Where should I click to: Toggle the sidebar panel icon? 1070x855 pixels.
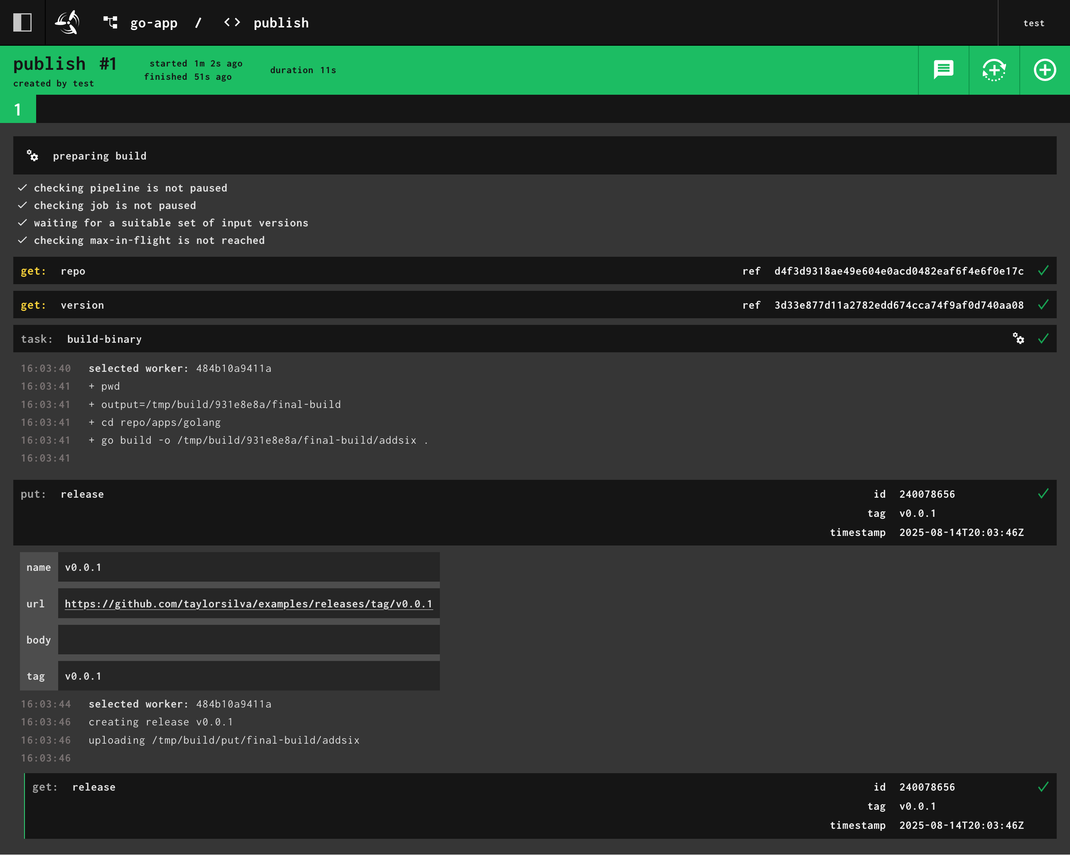tap(22, 22)
